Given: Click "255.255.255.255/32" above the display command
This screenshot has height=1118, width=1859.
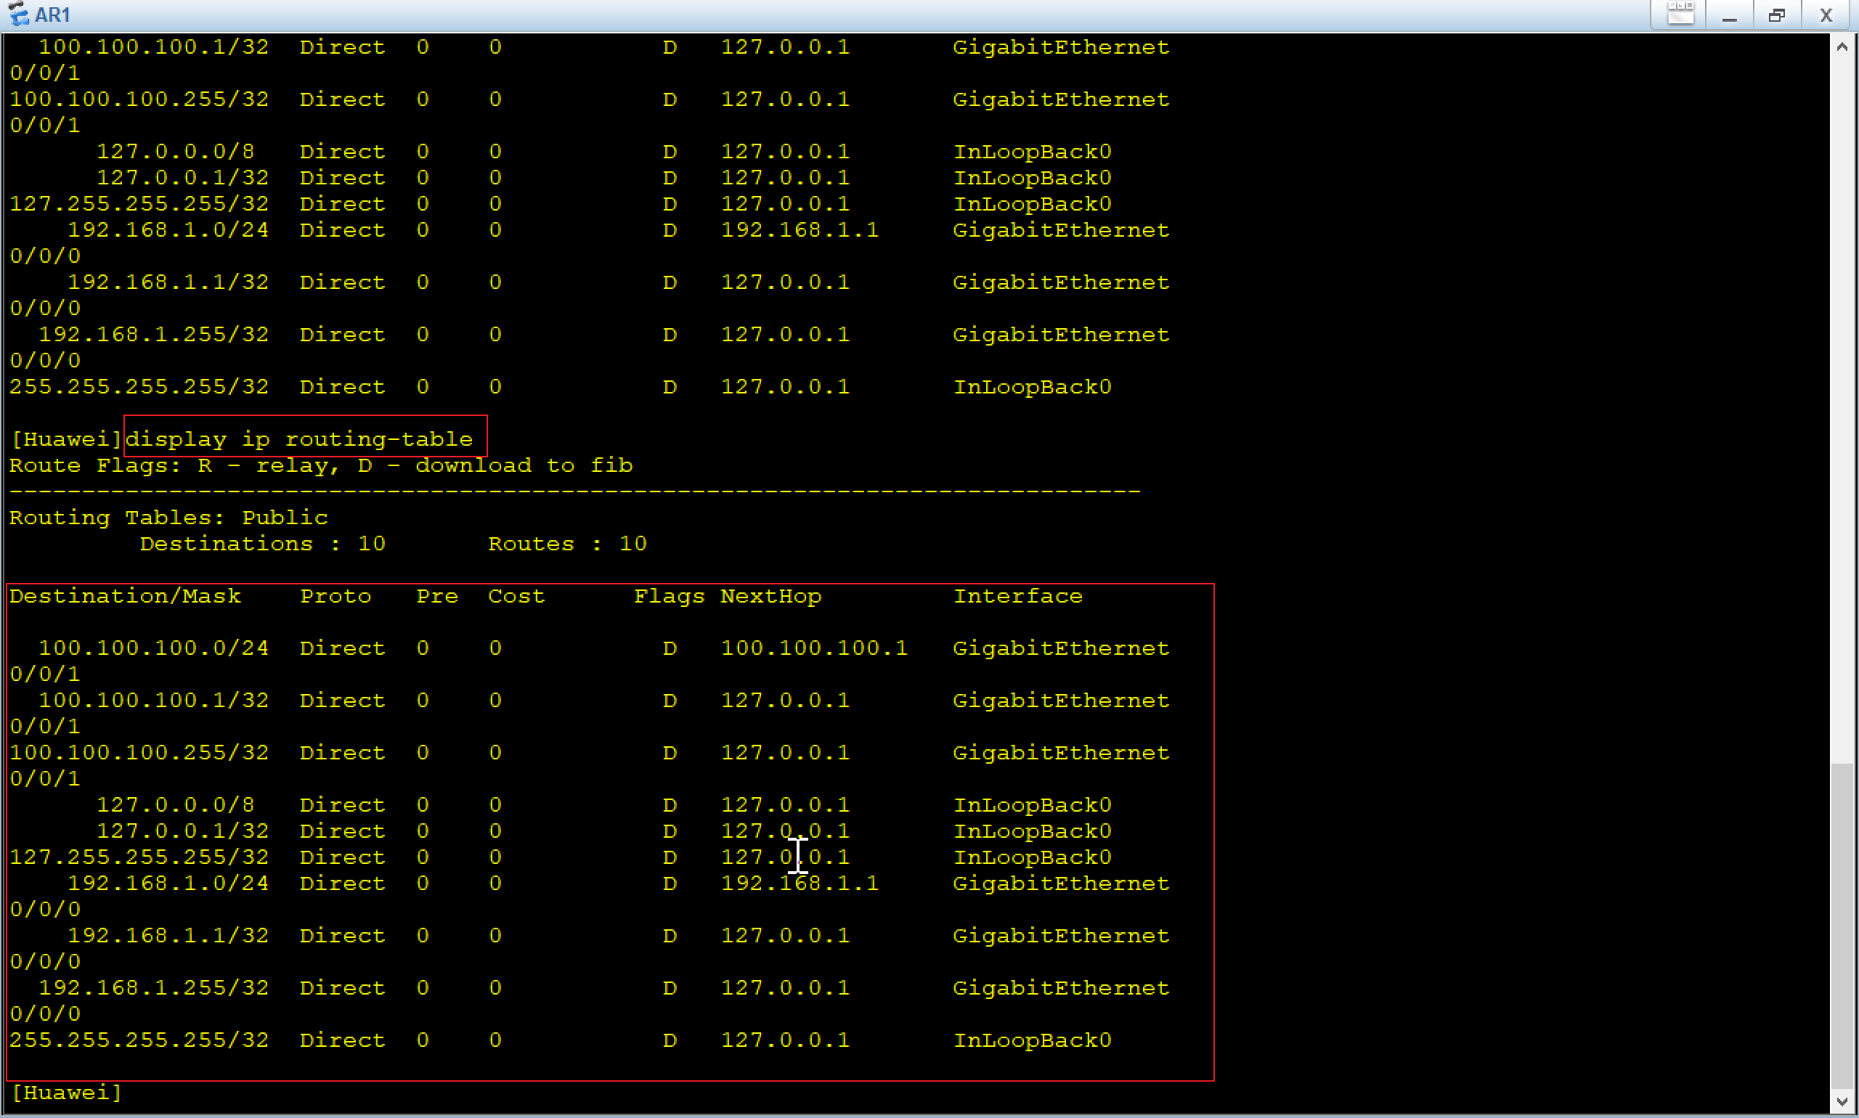Looking at the screenshot, I should click(139, 385).
